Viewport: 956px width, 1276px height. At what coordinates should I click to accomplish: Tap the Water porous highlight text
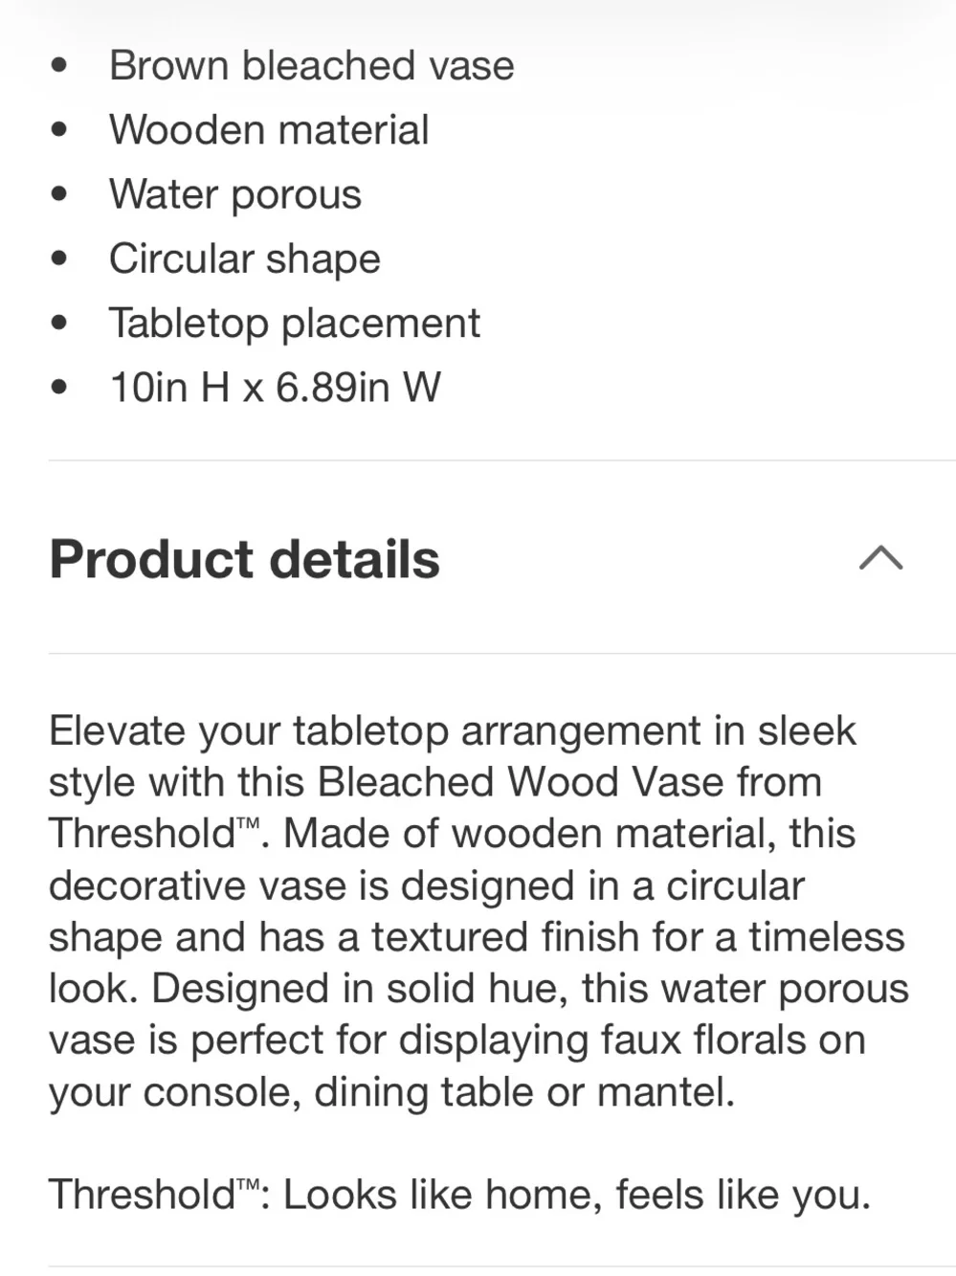(x=235, y=195)
